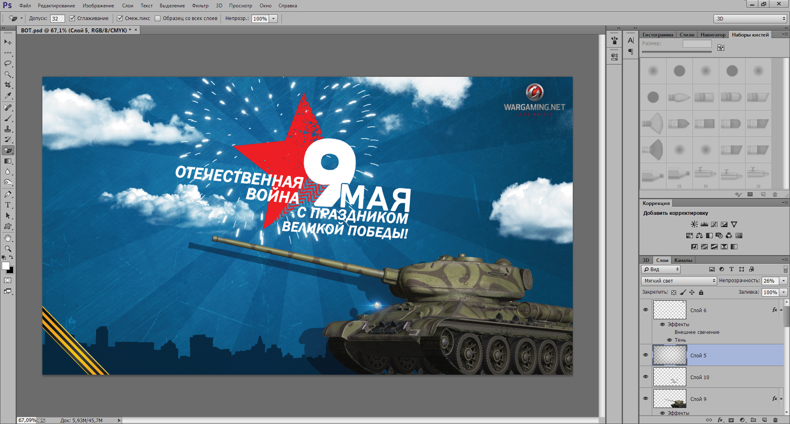Screen dimensions: 790x424
Task: Select the Healing Brush tool
Action: click(x=8, y=108)
